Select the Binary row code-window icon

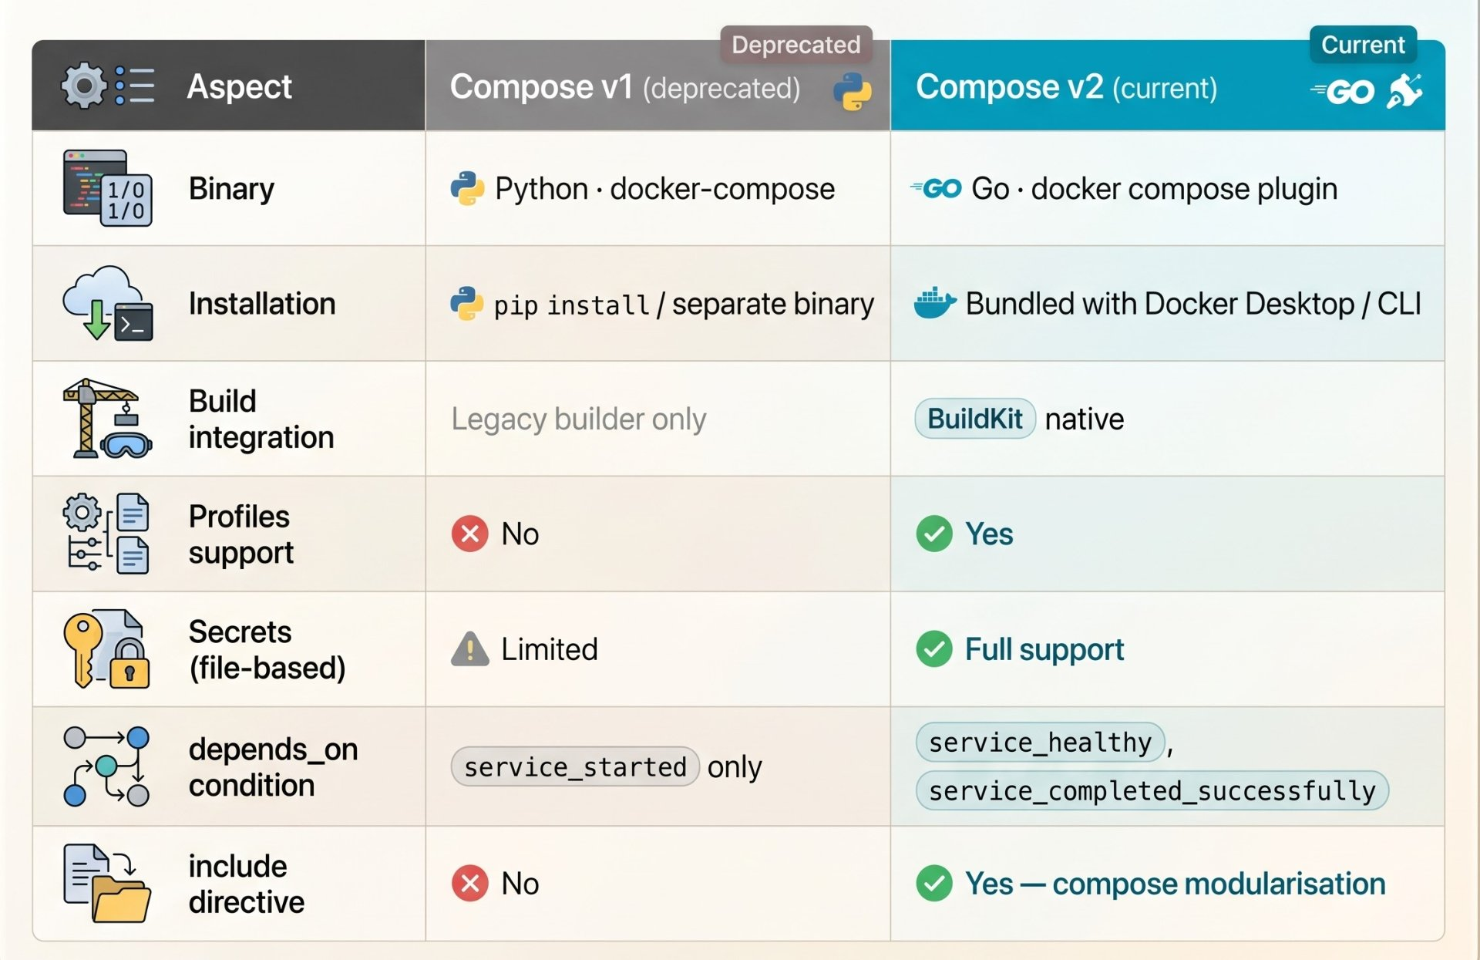tap(107, 187)
